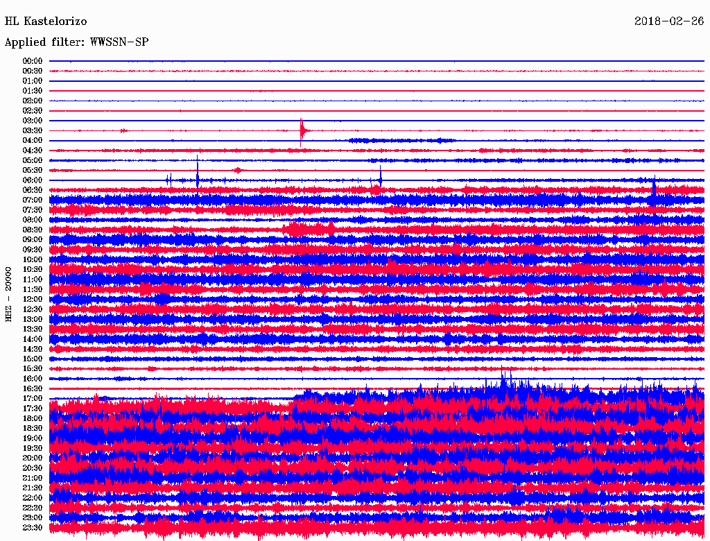Click the '10:30' time label
This screenshot has width=710, height=541.
point(32,270)
